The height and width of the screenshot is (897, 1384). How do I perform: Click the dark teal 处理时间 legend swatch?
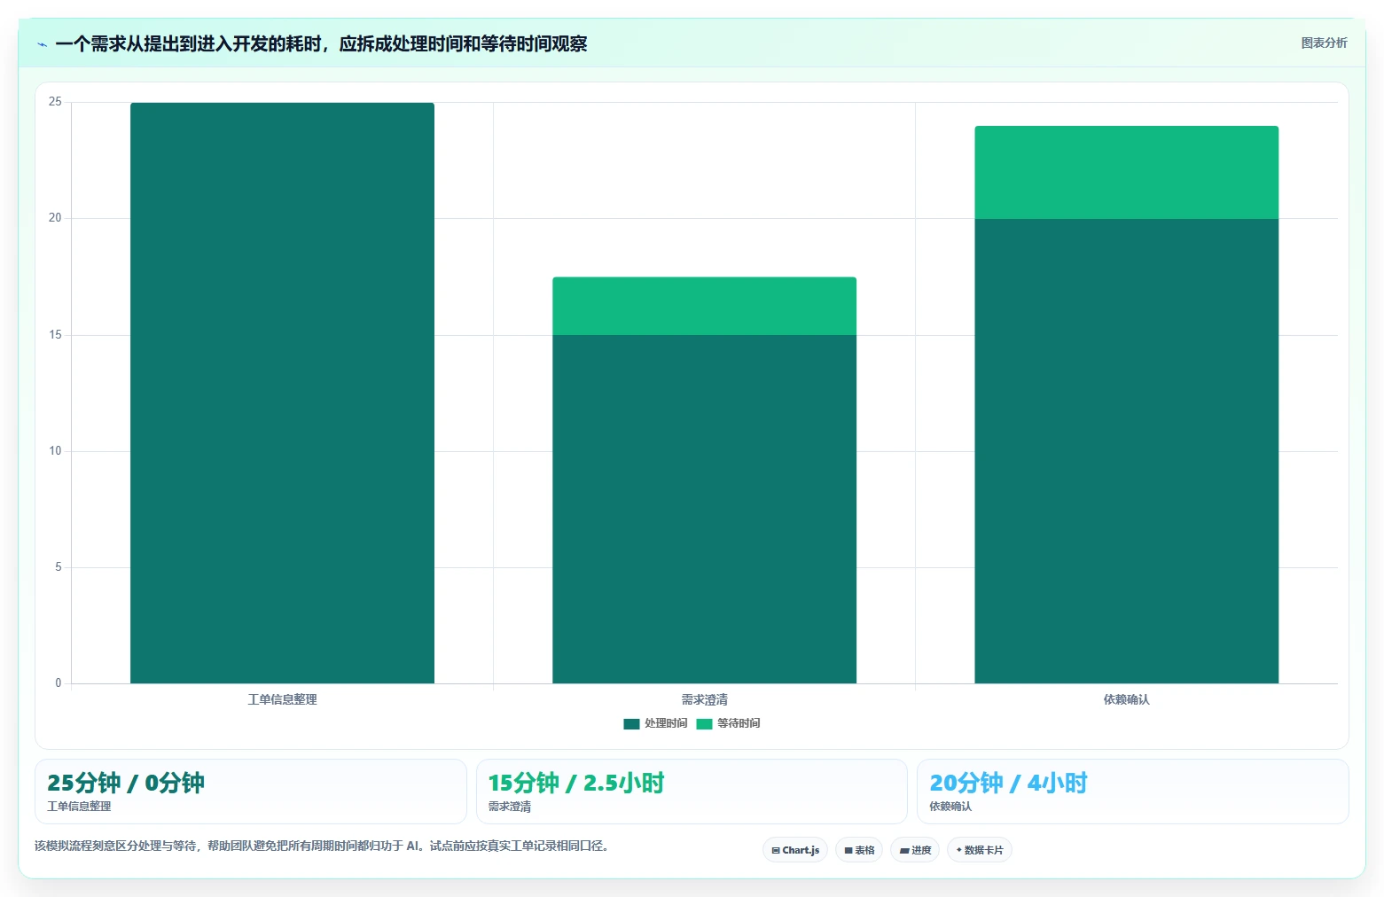click(x=631, y=724)
